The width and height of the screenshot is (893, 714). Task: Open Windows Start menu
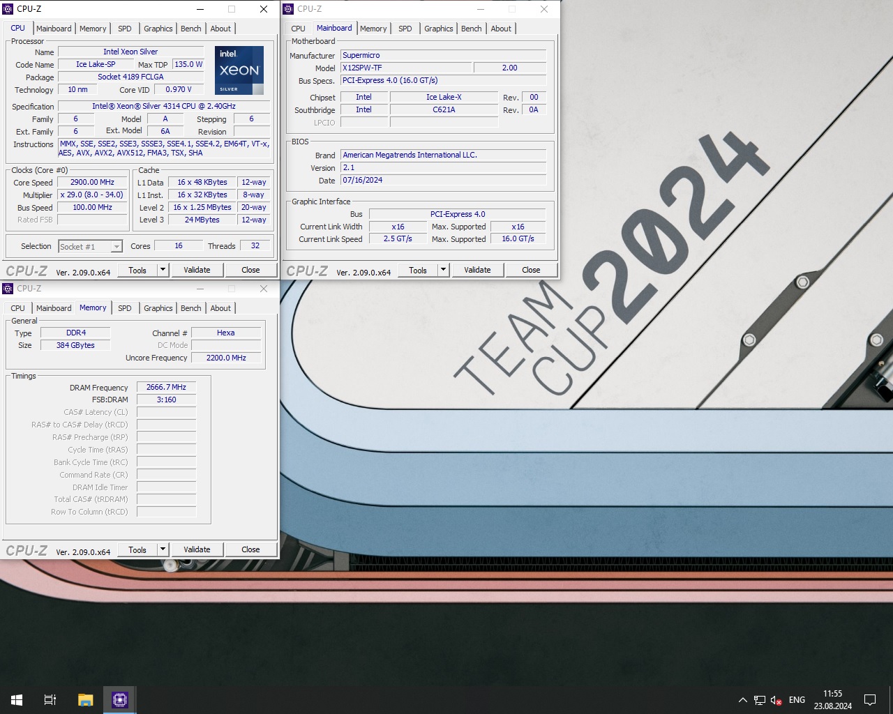coord(17,699)
